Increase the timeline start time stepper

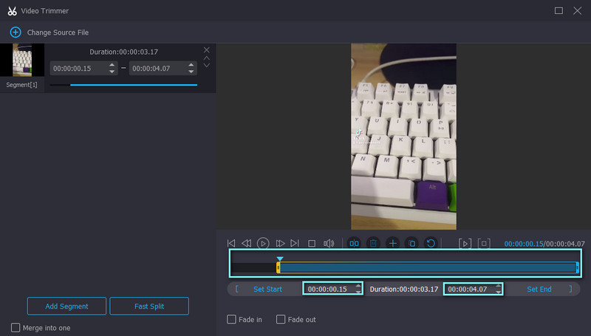click(x=358, y=286)
